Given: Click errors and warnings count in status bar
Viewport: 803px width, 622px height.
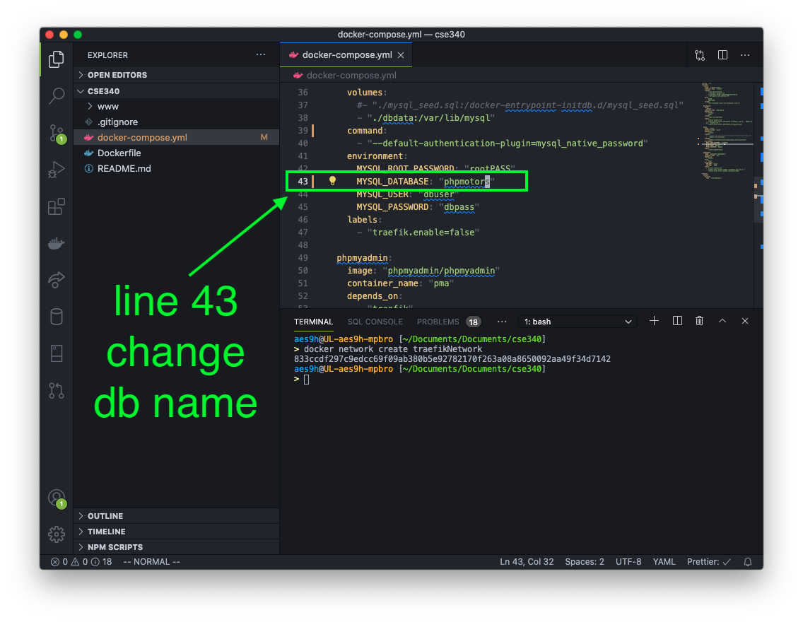Looking at the screenshot, I should click(x=81, y=562).
